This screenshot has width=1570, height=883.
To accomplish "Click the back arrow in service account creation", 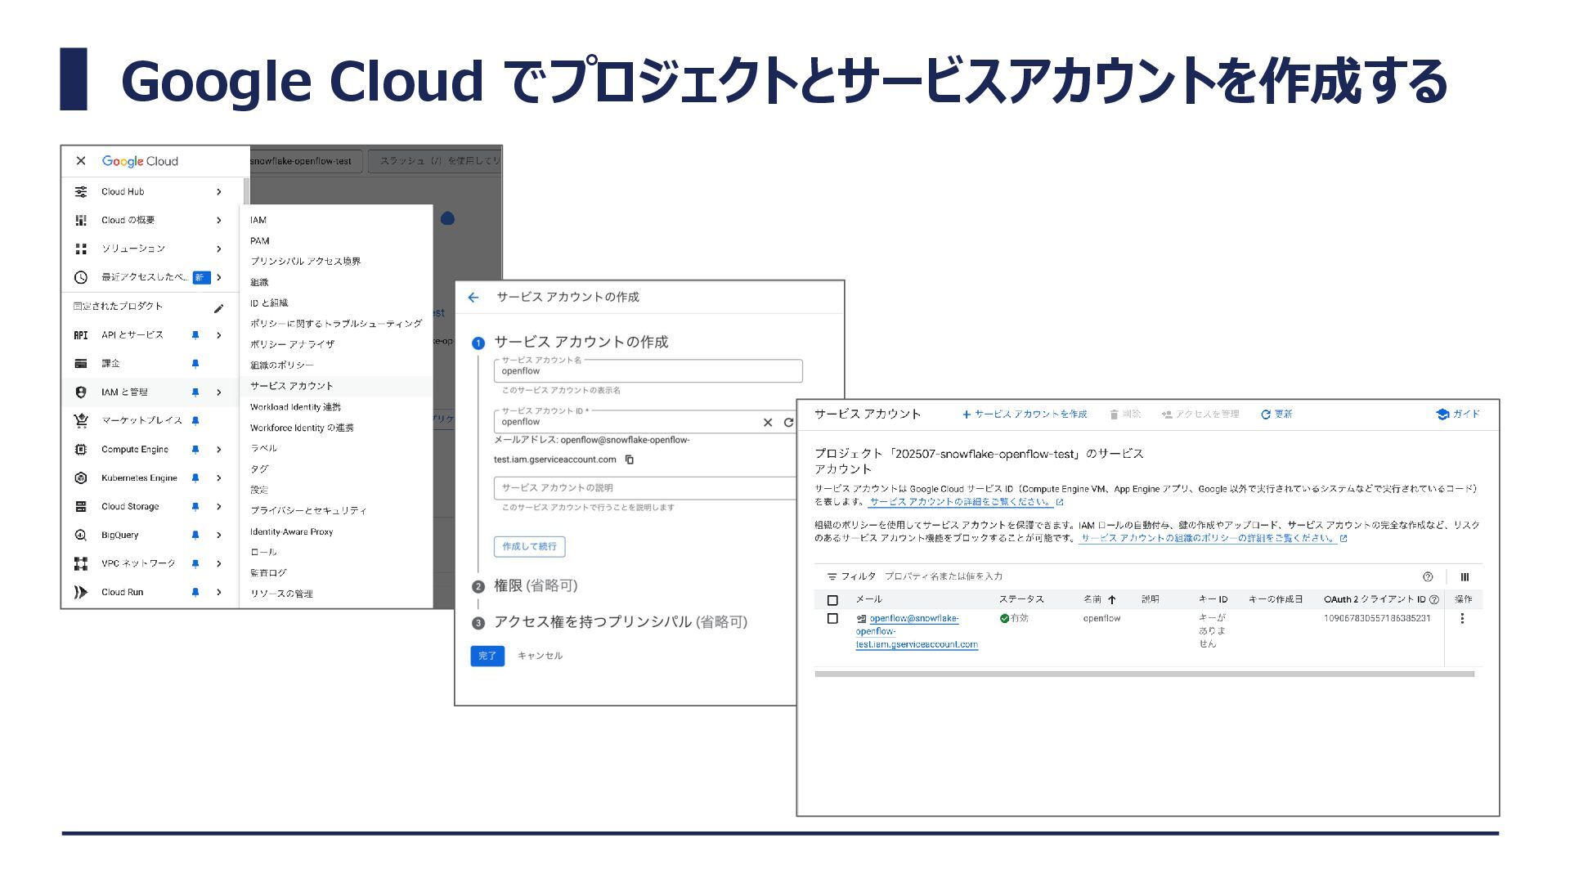I will pos(473,298).
